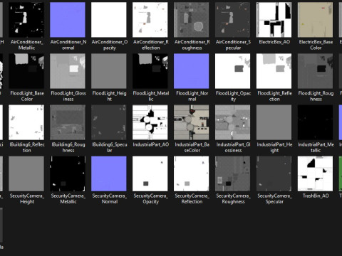
Task: Click the 'FloodLight_Roughness' file name label
Action: [316, 96]
